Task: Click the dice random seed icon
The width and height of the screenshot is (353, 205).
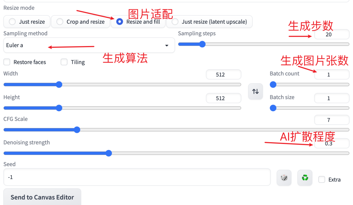Action: coord(284,178)
